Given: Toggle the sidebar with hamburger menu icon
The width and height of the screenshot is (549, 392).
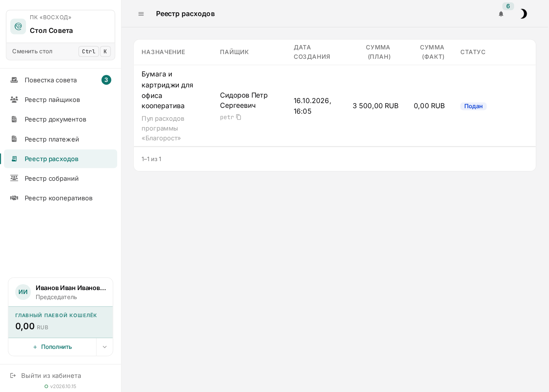Looking at the screenshot, I should [141, 14].
